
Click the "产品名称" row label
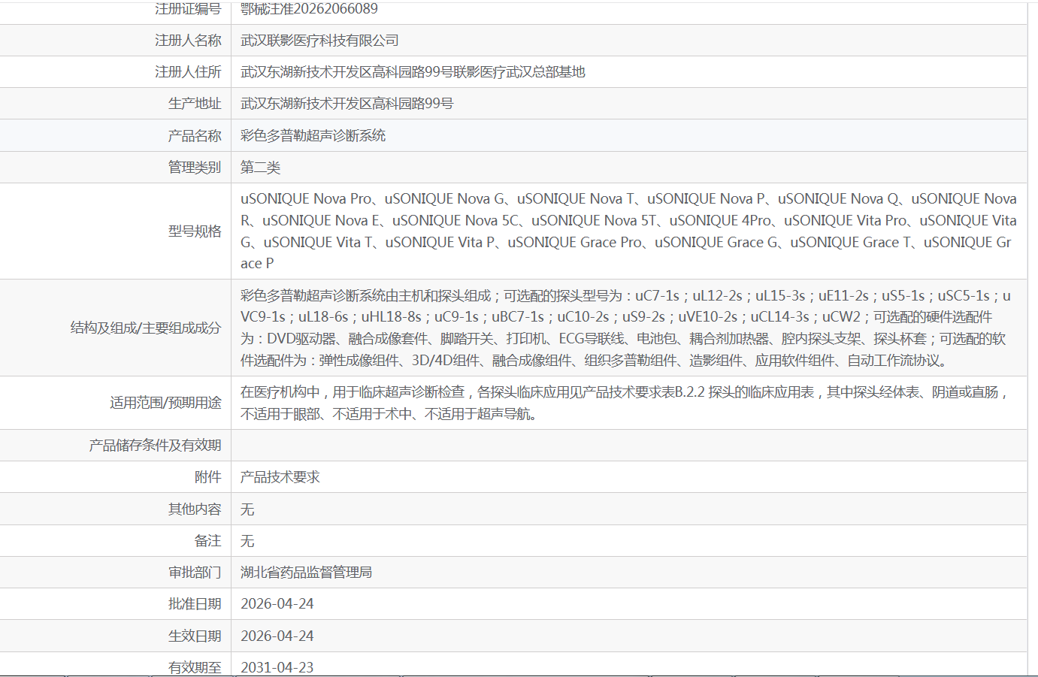(x=195, y=136)
